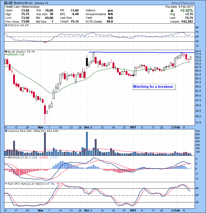Click the StockCharts.com copyright text
This screenshot has width=206, height=213.
183,3
